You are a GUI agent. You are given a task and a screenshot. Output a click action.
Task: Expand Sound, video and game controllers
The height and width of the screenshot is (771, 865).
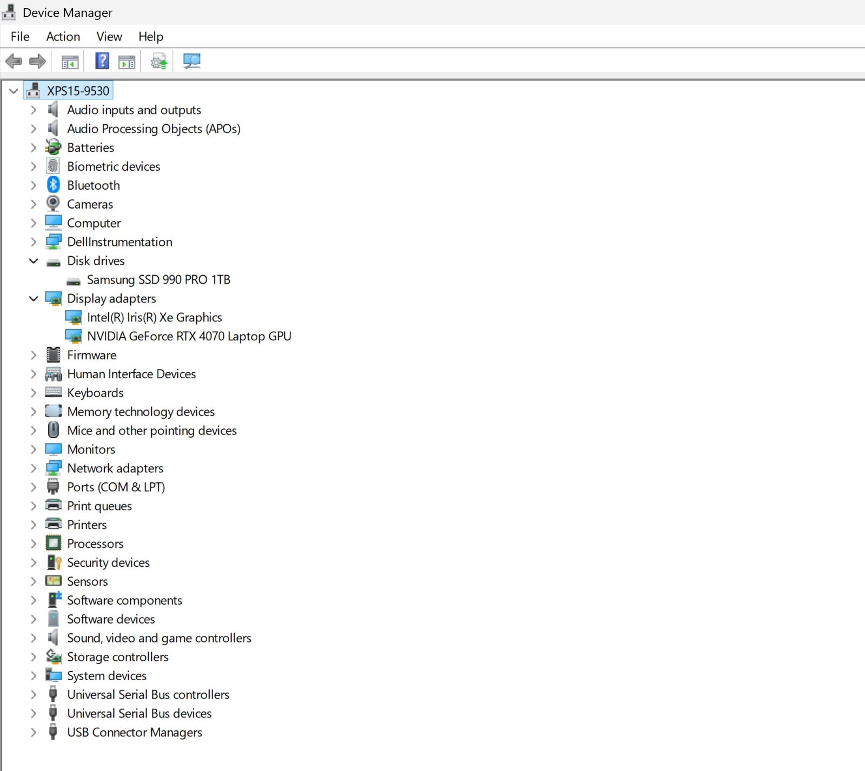point(34,638)
